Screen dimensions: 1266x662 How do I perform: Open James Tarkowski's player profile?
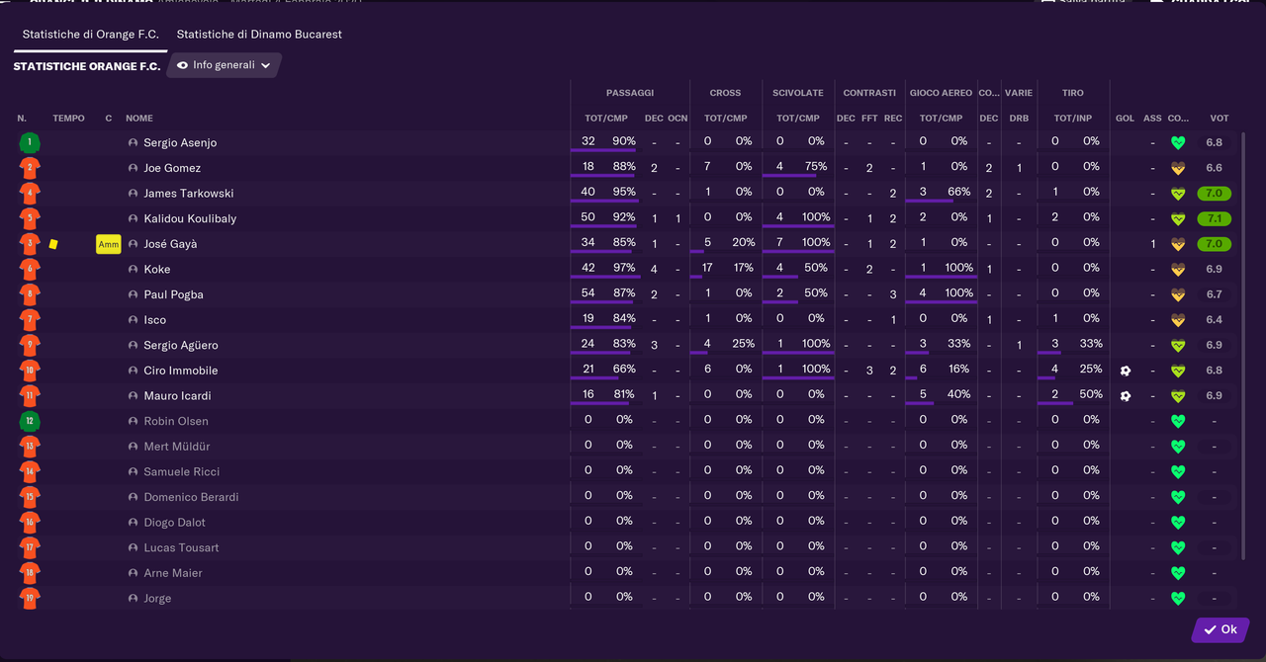pyautogui.click(x=189, y=194)
